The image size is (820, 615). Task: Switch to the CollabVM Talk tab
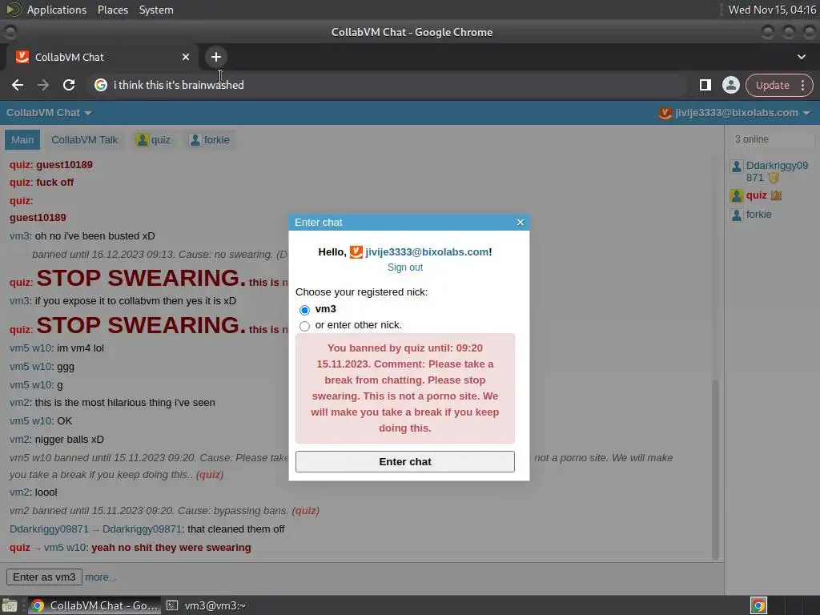tap(85, 139)
